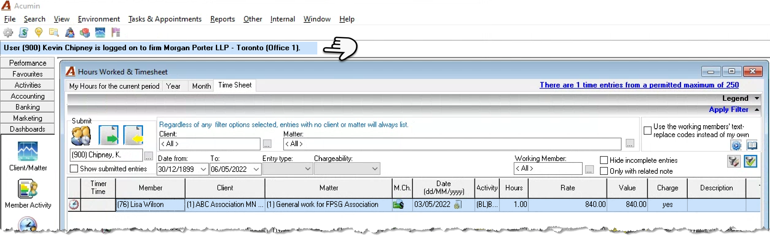Expand the Legend section arrow
Viewport: 770px width, 236px height.
tap(757, 98)
